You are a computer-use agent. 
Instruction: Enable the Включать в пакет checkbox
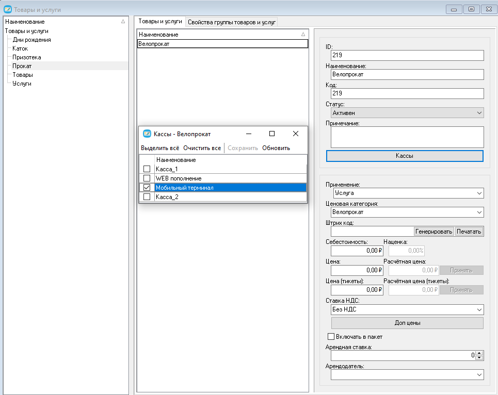click(x=331, y=336)
